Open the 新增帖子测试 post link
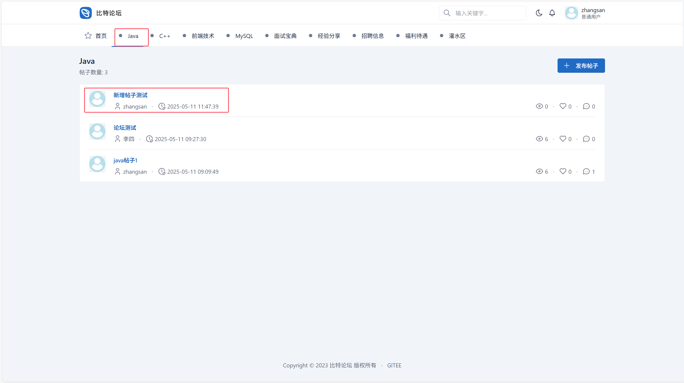684x383 pixels. click(130, 95)
